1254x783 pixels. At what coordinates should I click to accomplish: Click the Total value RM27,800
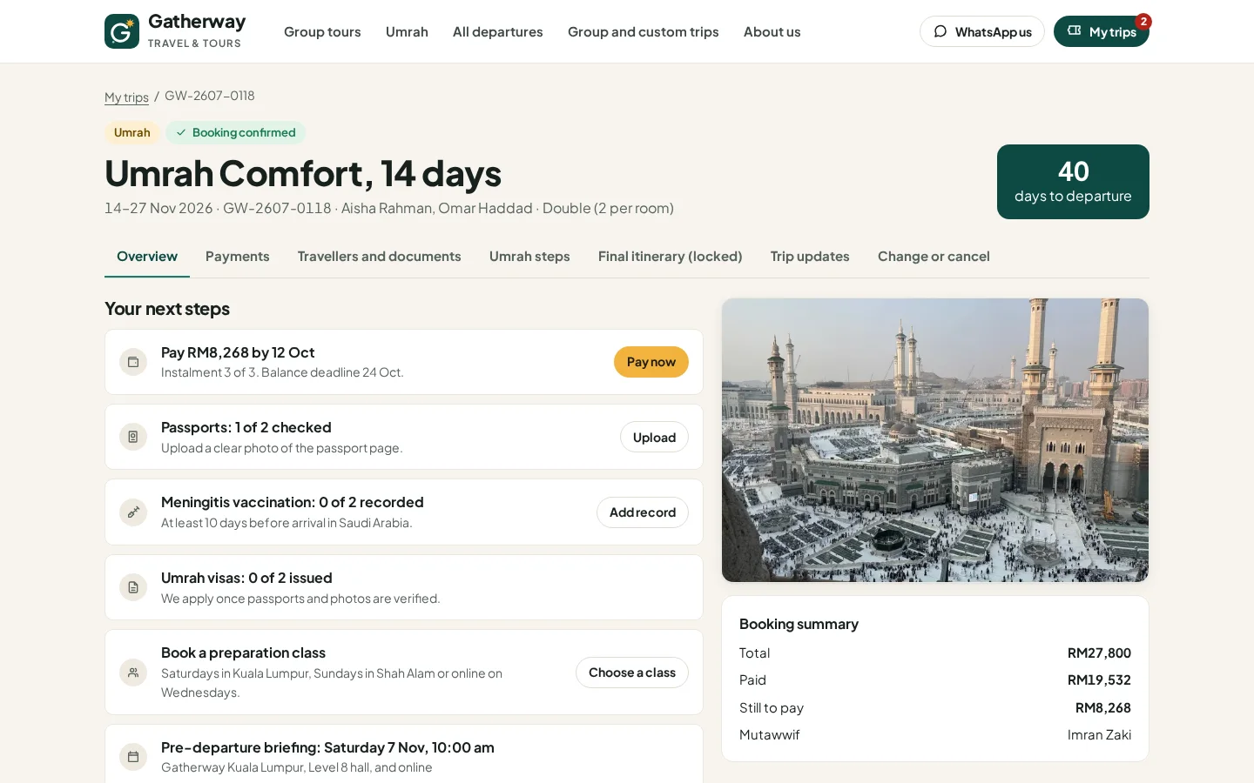1100,652
